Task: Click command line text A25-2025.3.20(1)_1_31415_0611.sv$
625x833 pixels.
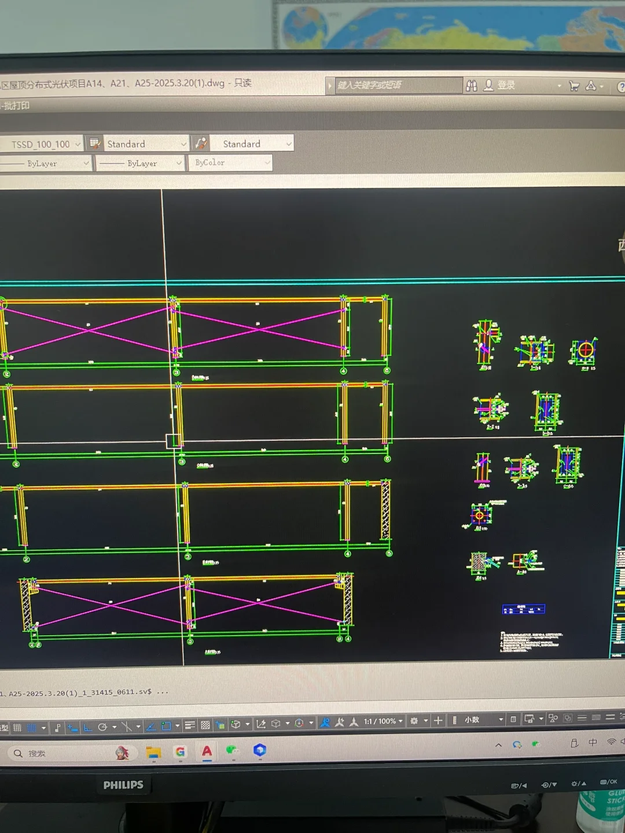Action: [80, 692]
